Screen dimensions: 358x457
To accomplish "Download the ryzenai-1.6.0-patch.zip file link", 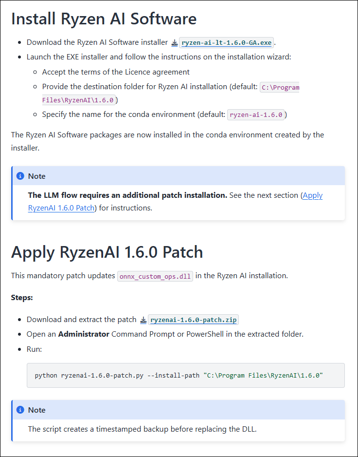I will [x=193, y=320].
